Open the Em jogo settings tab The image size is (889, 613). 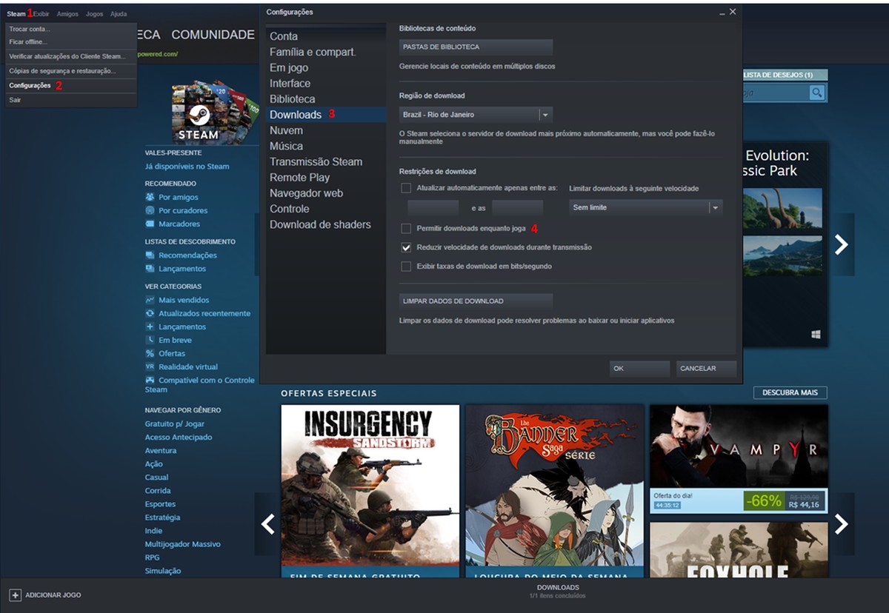[x=326, y=67]
